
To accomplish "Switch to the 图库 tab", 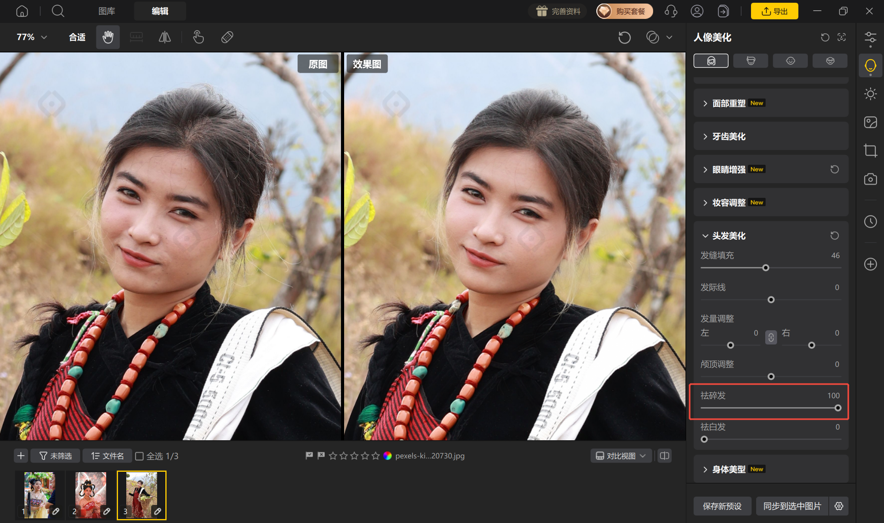I will [107, 11].
